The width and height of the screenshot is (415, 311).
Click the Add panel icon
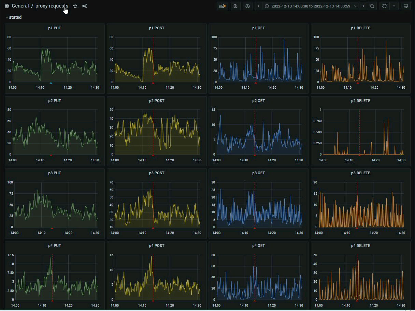coord(223,6)
